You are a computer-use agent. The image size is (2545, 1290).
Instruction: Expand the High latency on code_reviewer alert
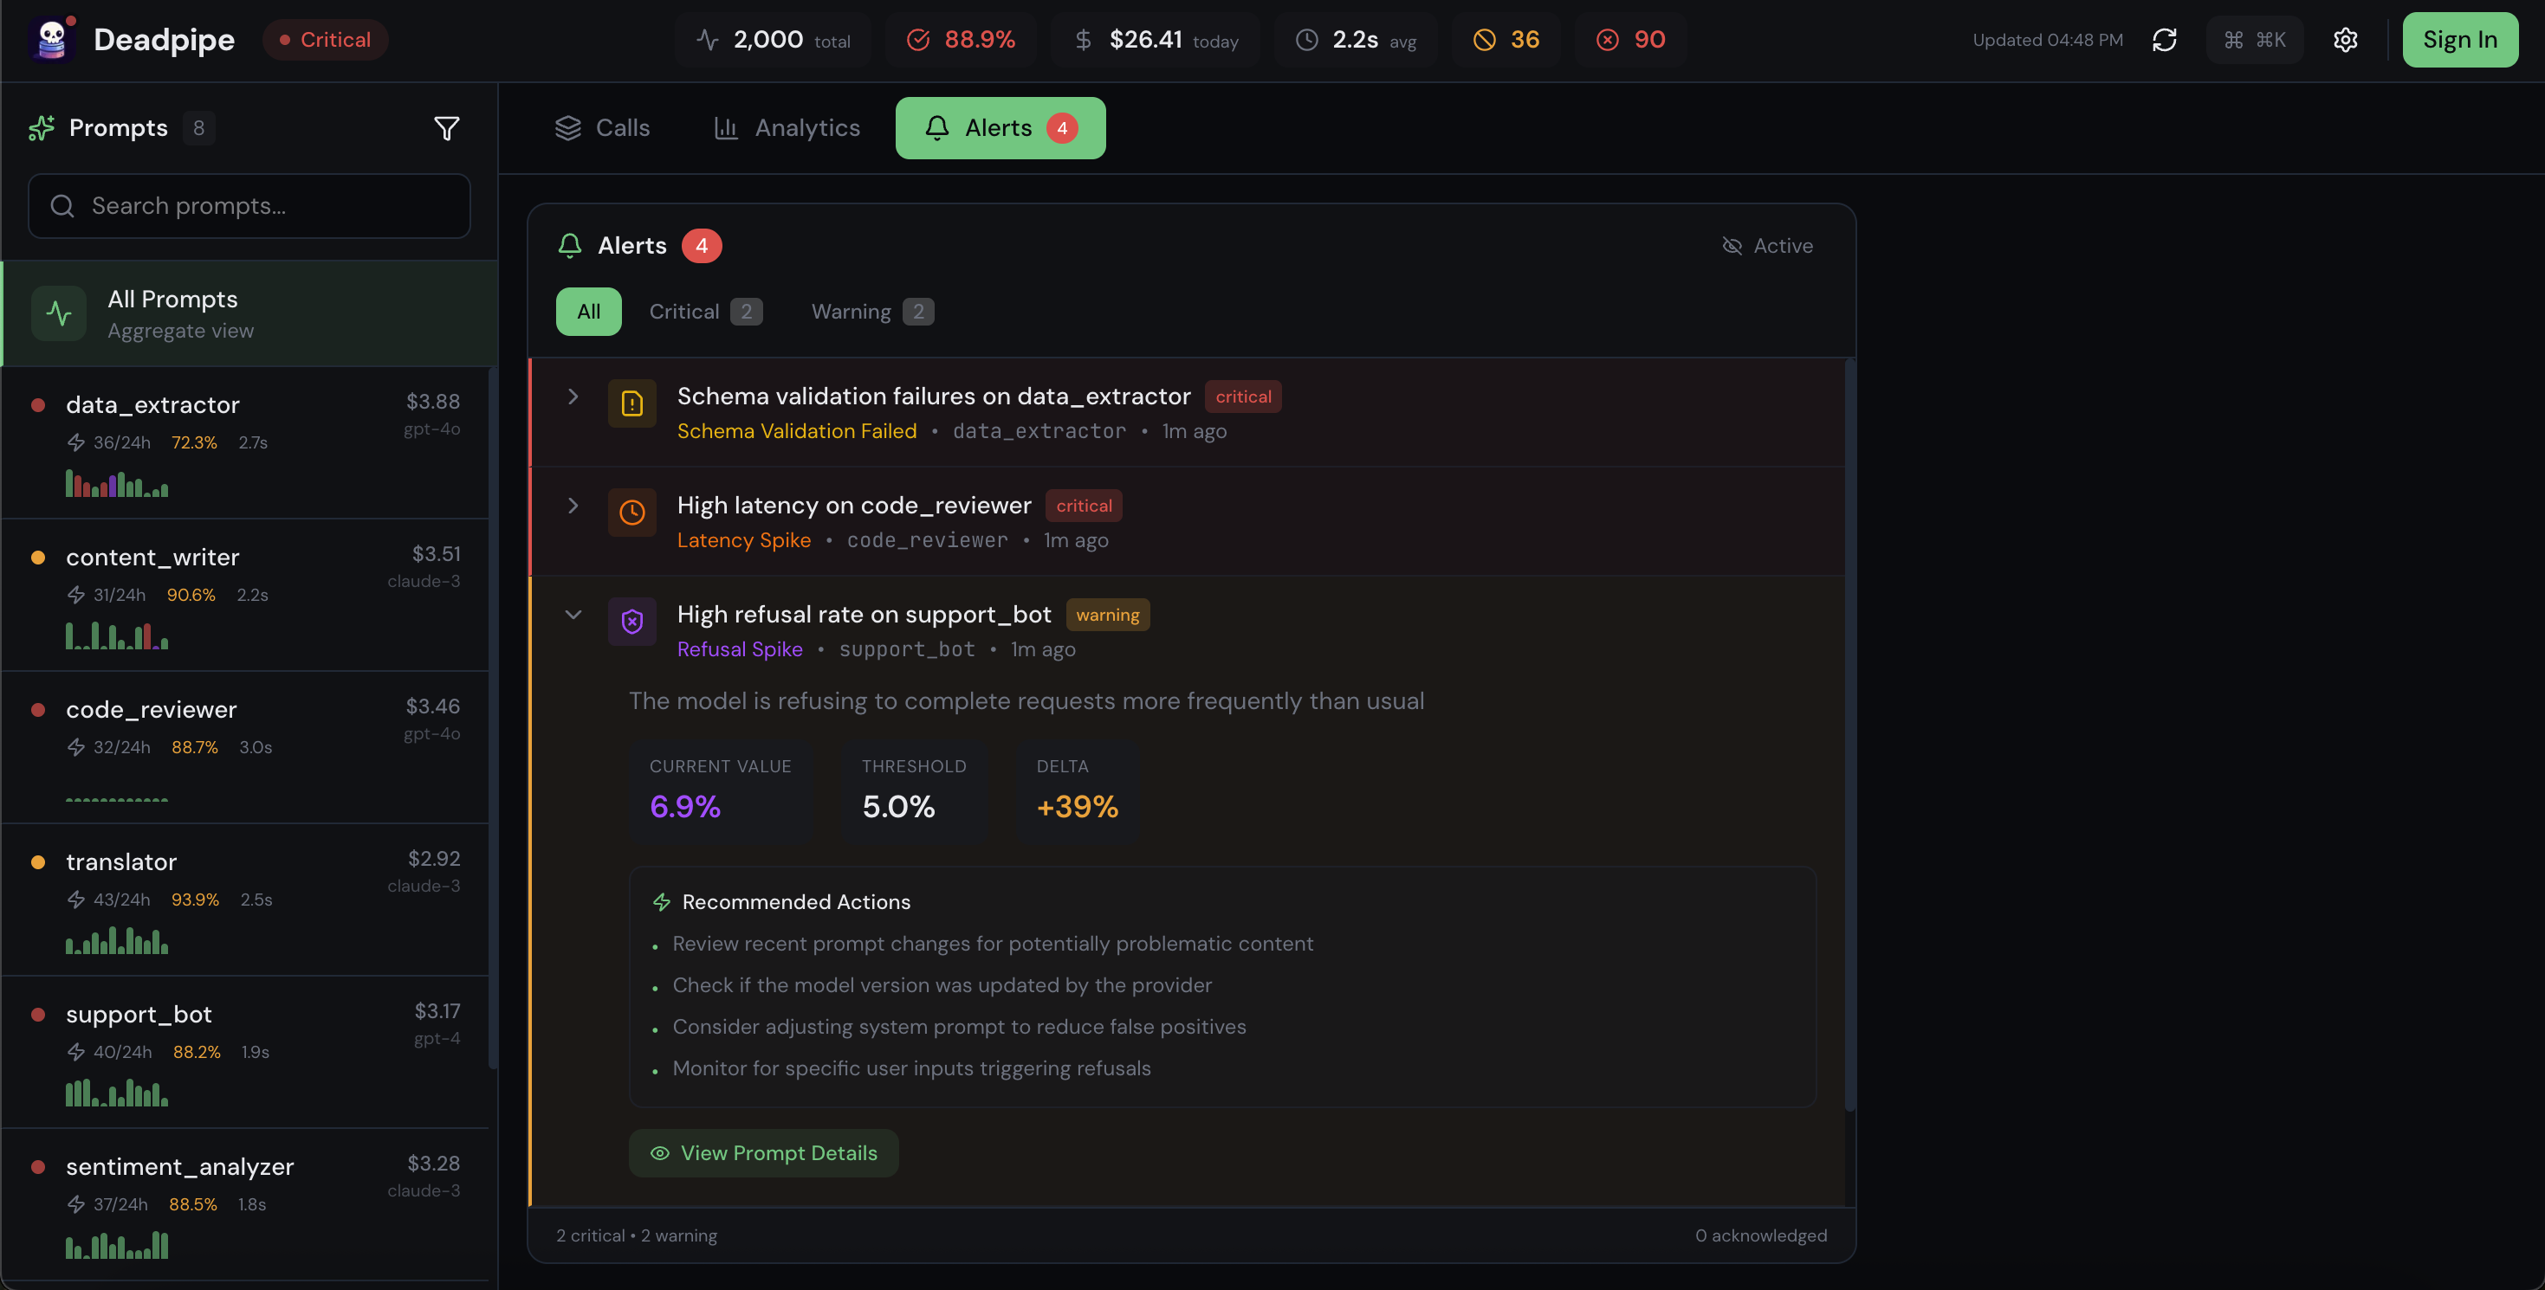(573, 506)
